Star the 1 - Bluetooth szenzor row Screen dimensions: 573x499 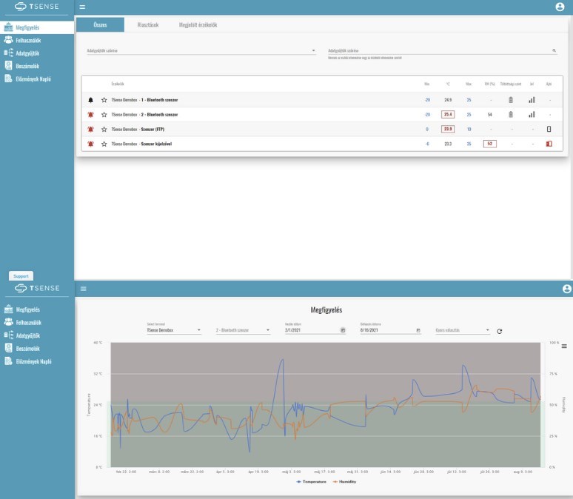104,100
